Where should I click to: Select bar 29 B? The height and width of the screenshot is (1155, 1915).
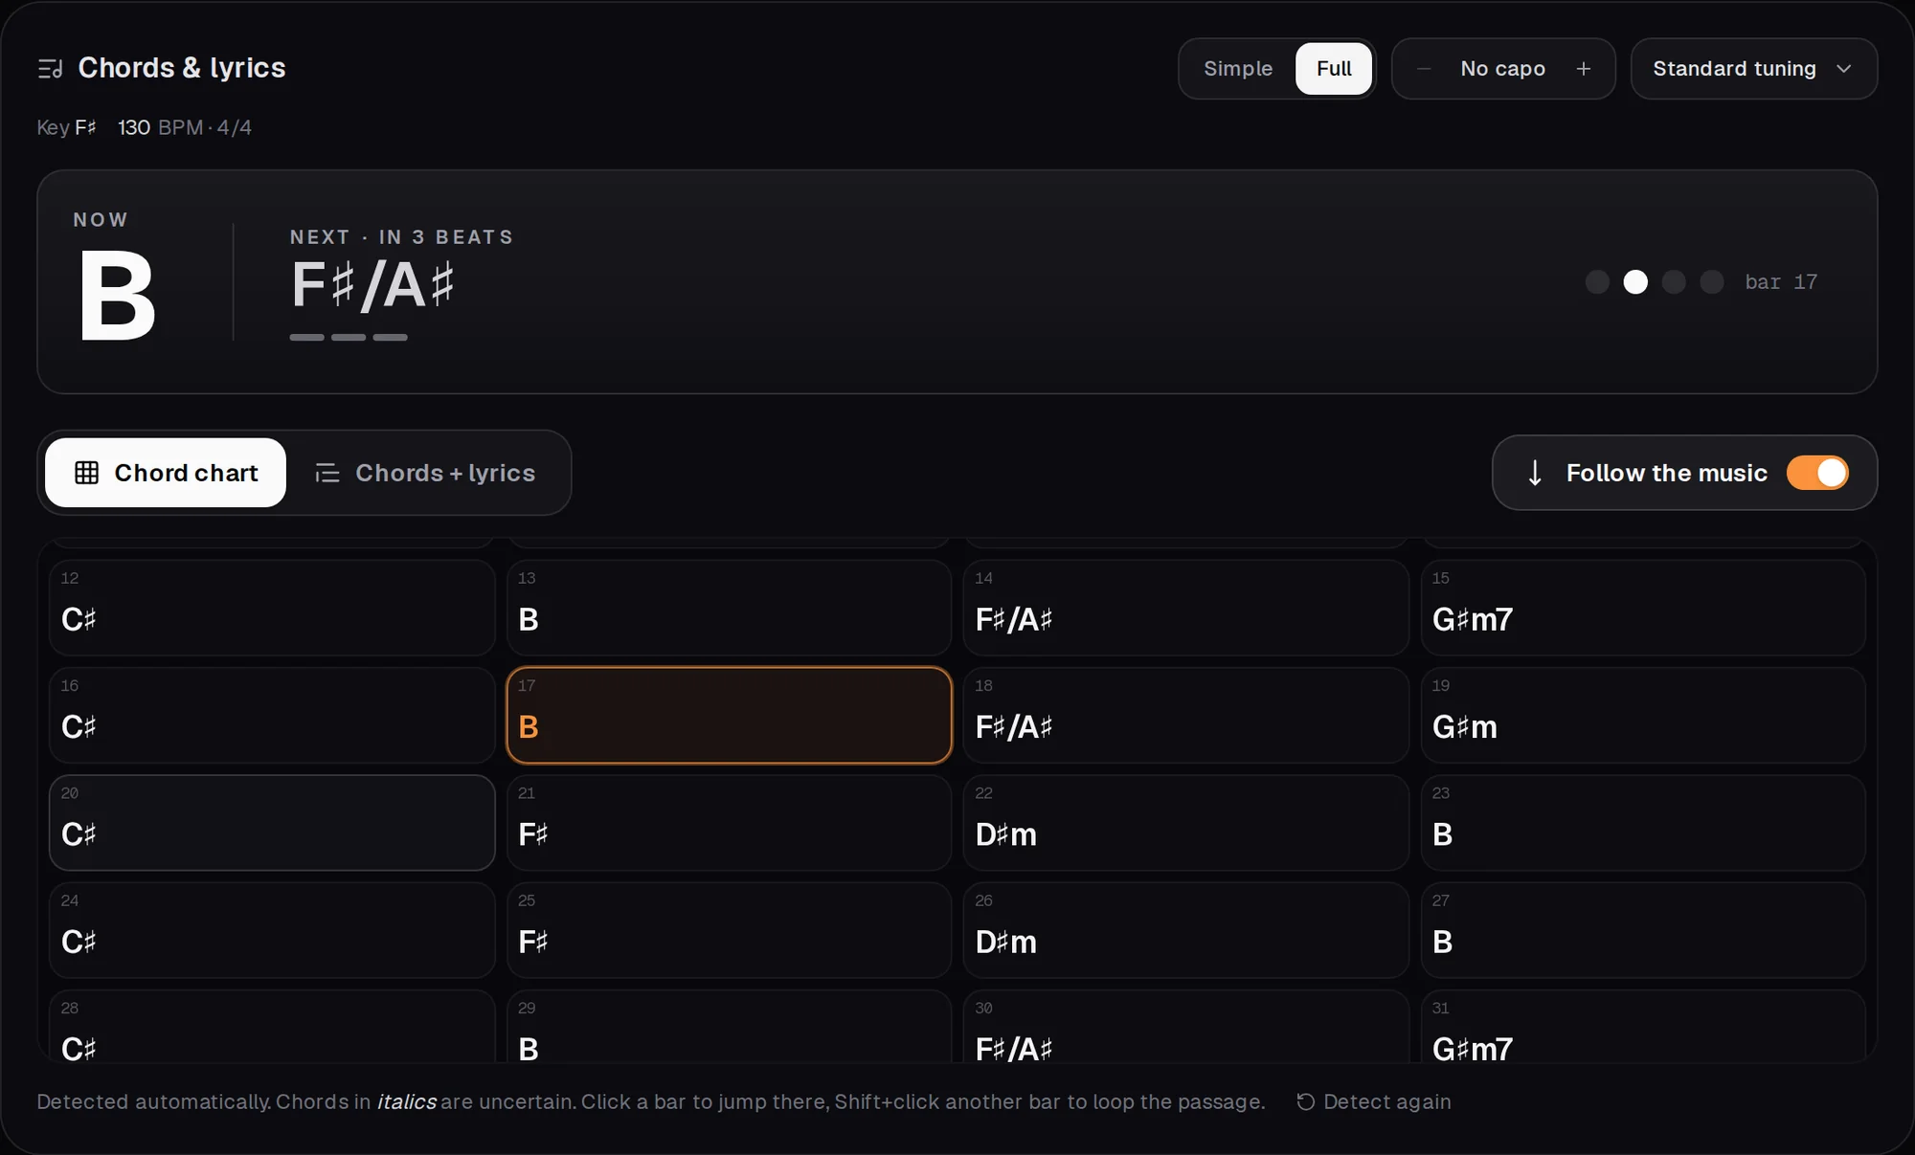pyautogui.click(x=729, y=1027)
